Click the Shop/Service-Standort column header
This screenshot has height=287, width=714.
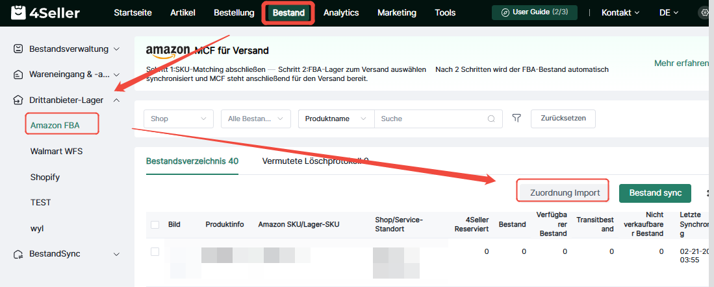[x=399, y=224]
